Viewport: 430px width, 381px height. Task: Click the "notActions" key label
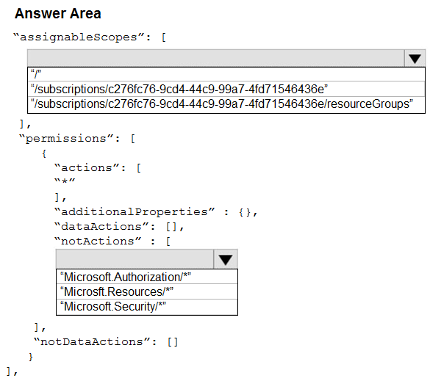click(x=98, y=242)
